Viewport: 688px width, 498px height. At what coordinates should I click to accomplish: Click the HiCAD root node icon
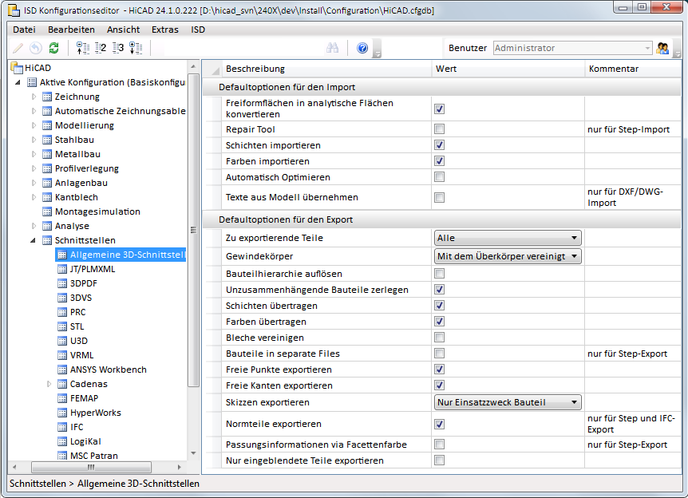pos(17,68)
